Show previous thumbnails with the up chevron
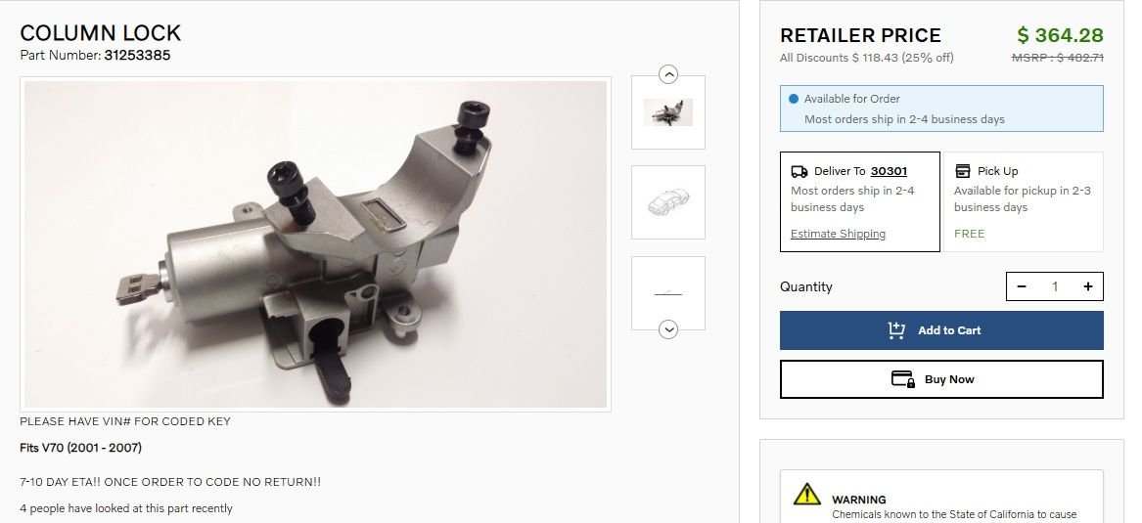1142x523 pixels. tap(667, 74)
